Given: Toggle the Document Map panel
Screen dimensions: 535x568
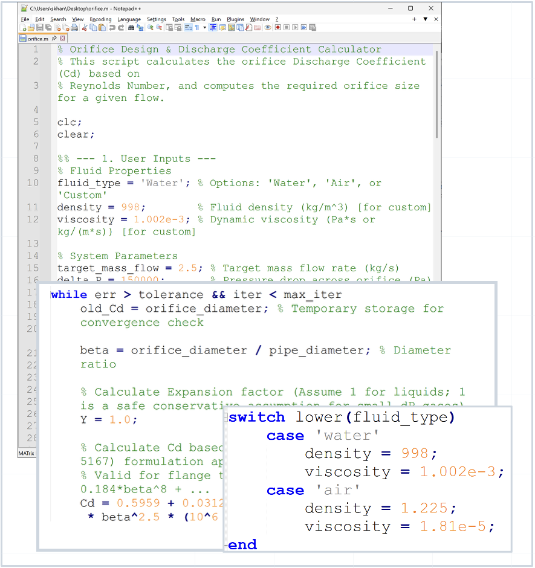Looking at the screenshot, I should click(x=232, y=28).
